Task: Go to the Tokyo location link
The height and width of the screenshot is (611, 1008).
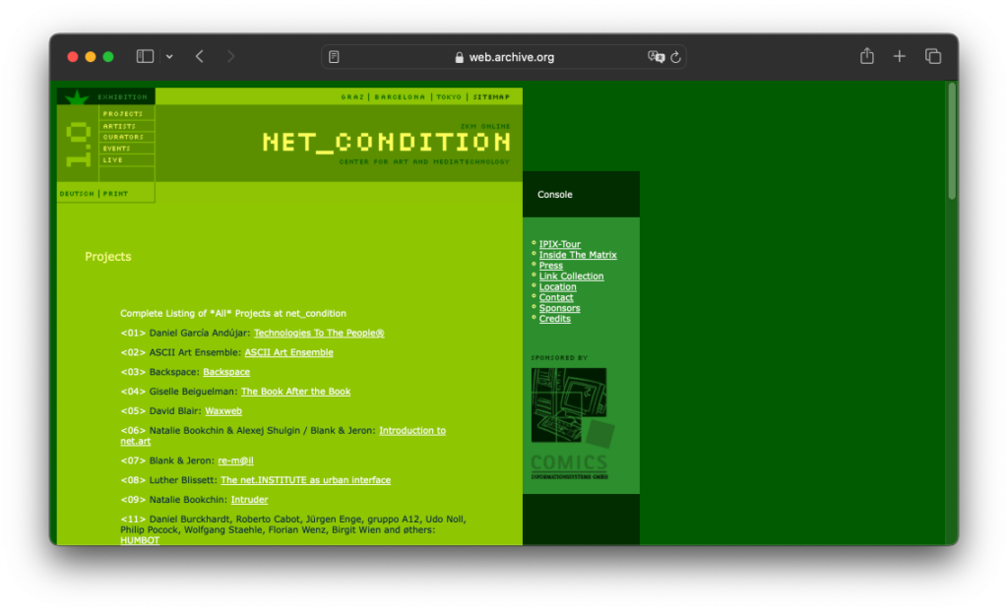Action: (x=449, y=97)
